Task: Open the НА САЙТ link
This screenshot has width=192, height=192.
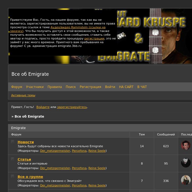Action: (x=126, y=87)
